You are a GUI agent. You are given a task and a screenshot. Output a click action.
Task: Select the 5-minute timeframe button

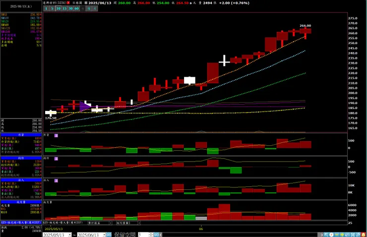click(52, 8)
